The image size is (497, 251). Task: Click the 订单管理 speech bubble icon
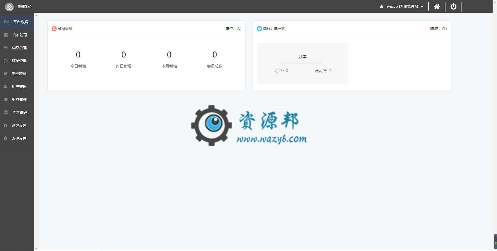[x=6, y=61]
